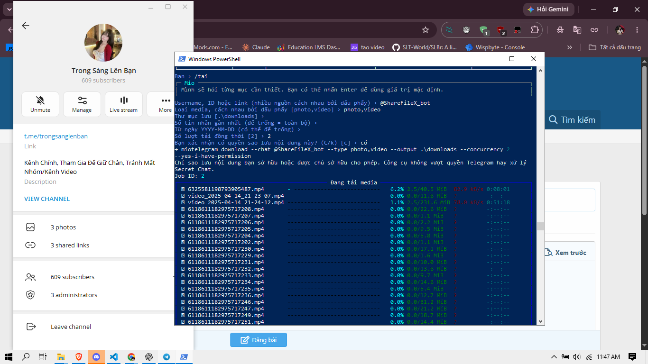Image resolution: width=648 pixels, height=364 pixels.
Task: Open ChatGPT app from the taskbar
Action: tap(149, 356)
